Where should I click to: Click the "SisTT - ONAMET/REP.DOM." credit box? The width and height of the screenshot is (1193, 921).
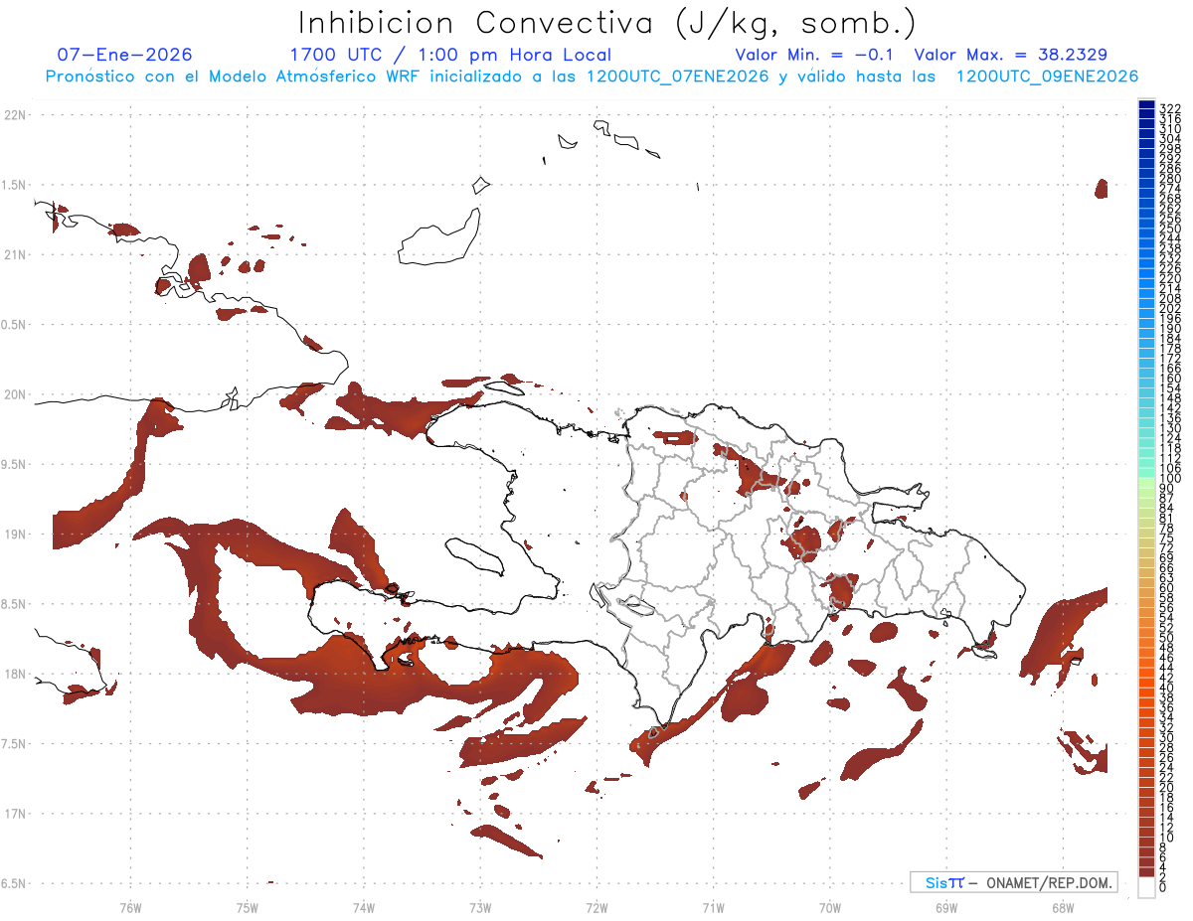click(x=1014, y=882)
